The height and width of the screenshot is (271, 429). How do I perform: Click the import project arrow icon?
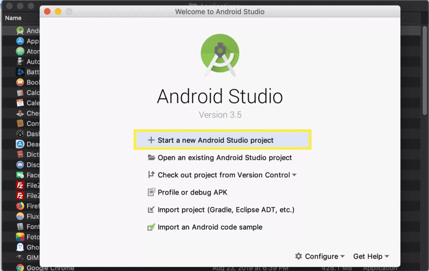(151, 210)
